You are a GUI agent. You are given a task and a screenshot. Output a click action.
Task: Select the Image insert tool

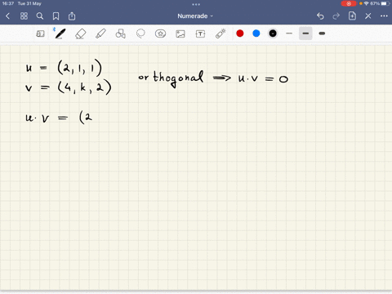180,33
